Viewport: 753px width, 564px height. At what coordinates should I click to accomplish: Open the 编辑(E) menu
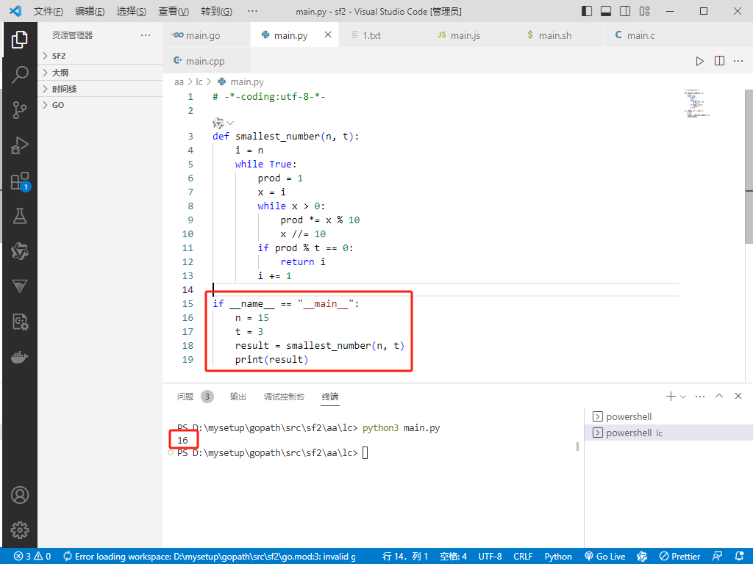pos(90,11)
